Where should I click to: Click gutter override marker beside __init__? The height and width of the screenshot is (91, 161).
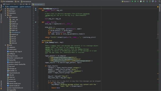[36, 10]
